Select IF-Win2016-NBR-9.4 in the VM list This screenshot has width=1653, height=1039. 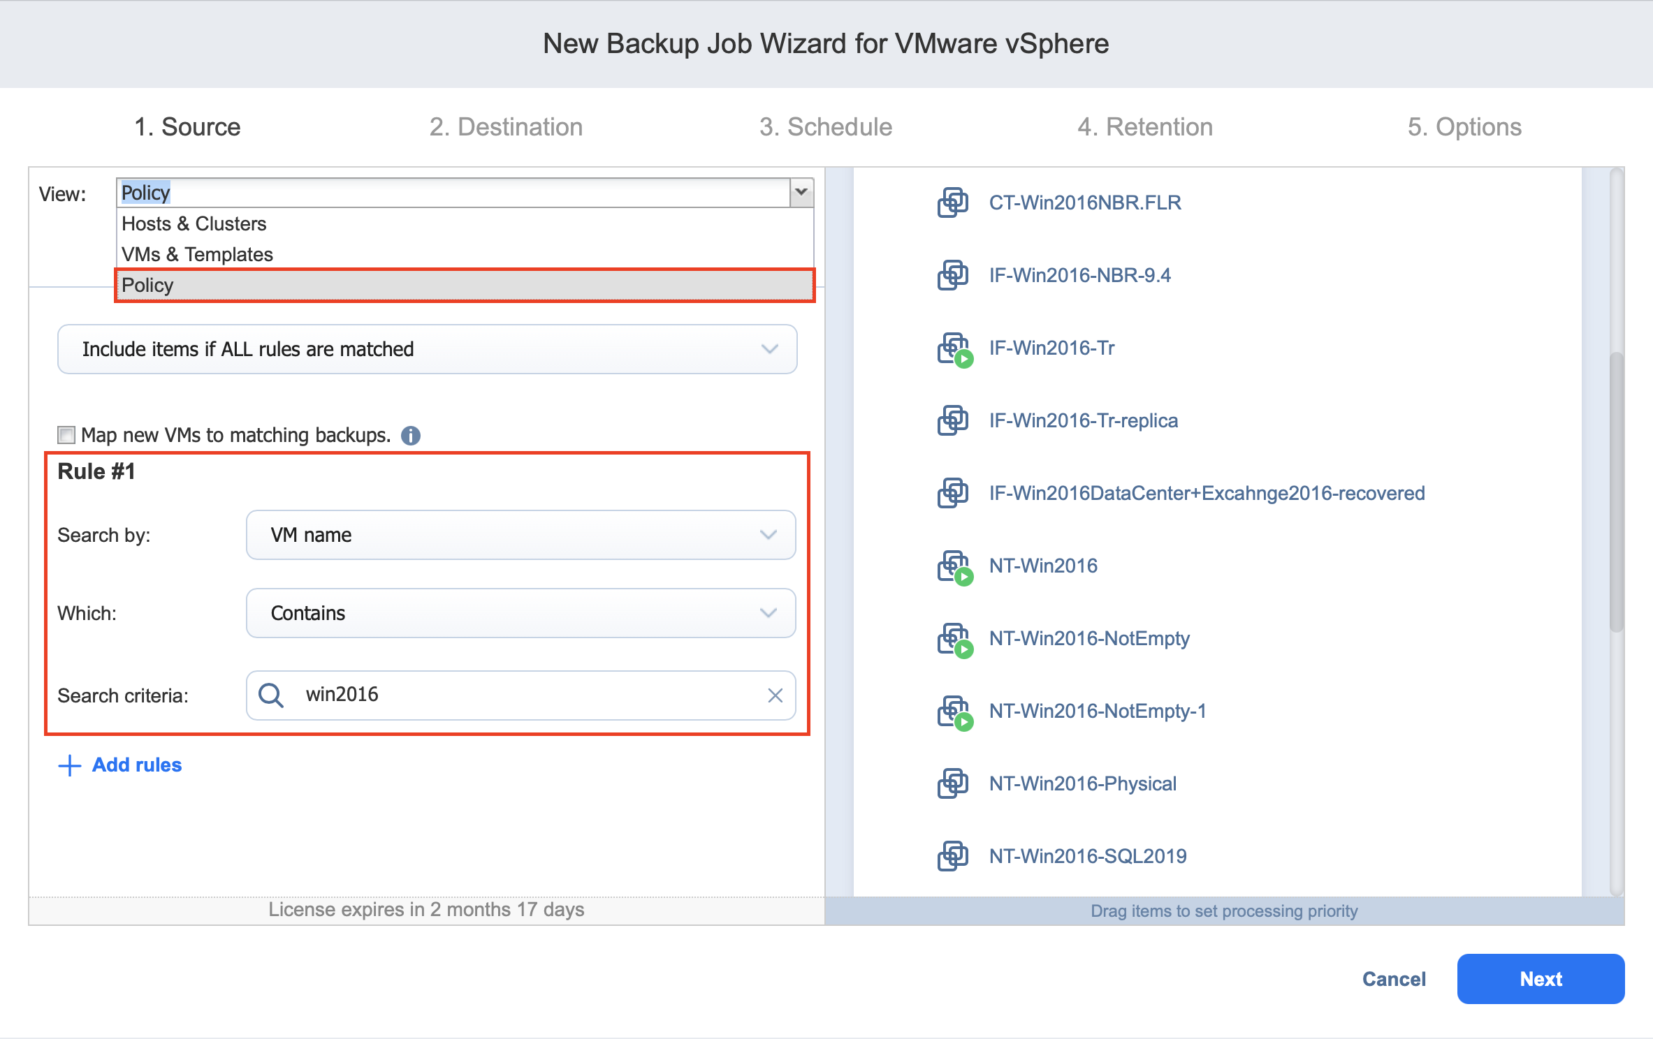tap(1079, 275)
